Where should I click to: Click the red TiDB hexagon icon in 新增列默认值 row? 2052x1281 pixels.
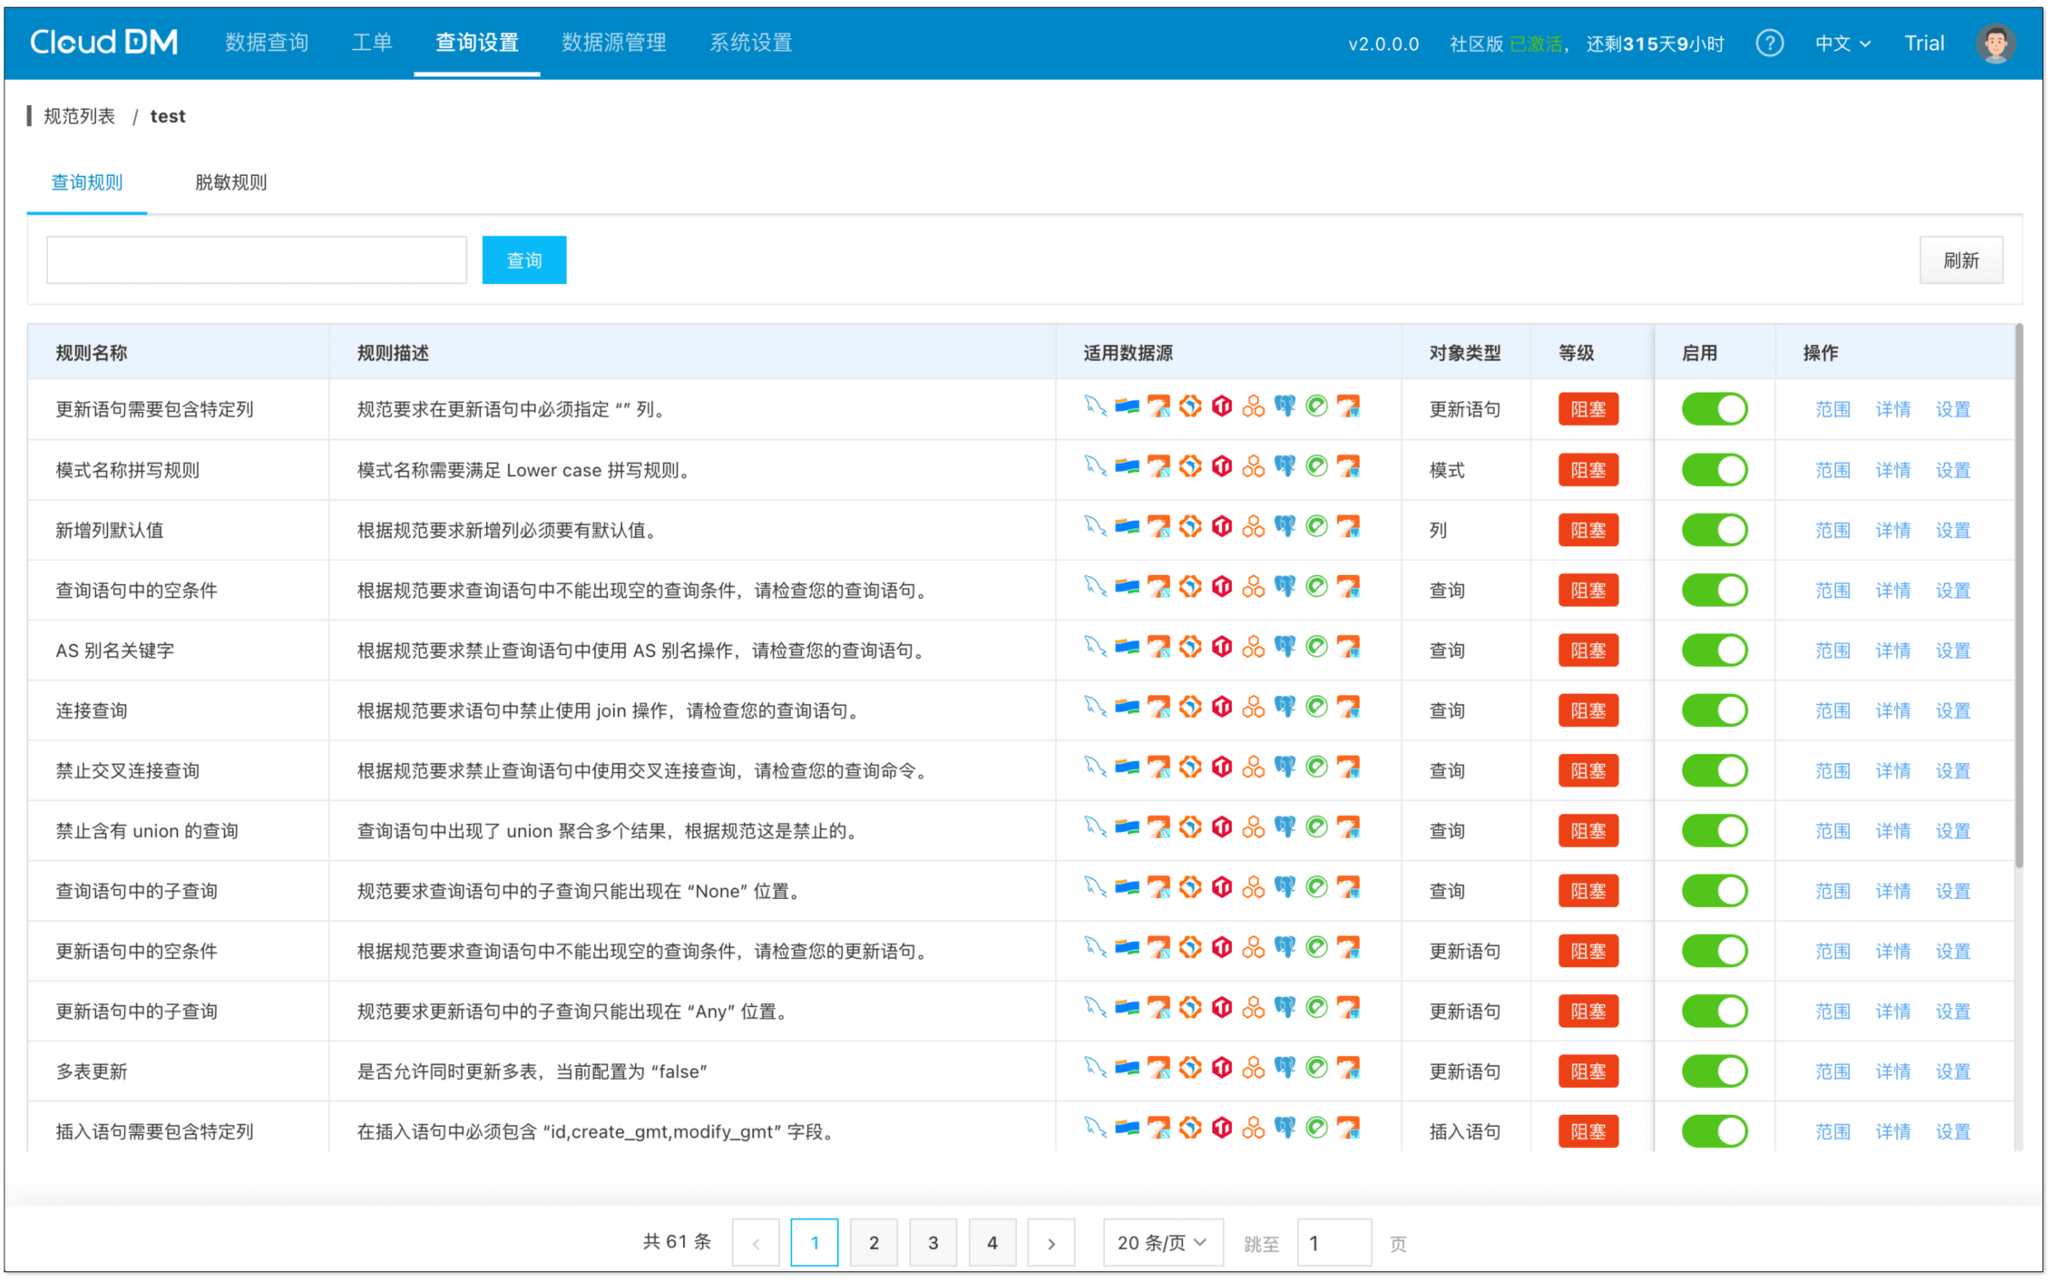click(1222, 526)
